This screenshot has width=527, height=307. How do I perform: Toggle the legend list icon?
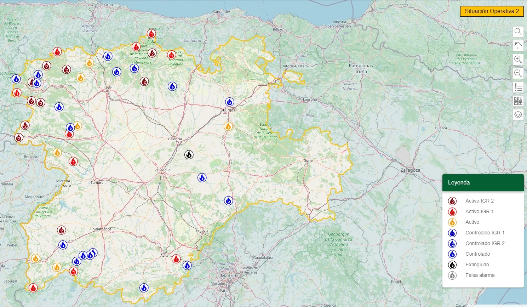tap(518, 87)
